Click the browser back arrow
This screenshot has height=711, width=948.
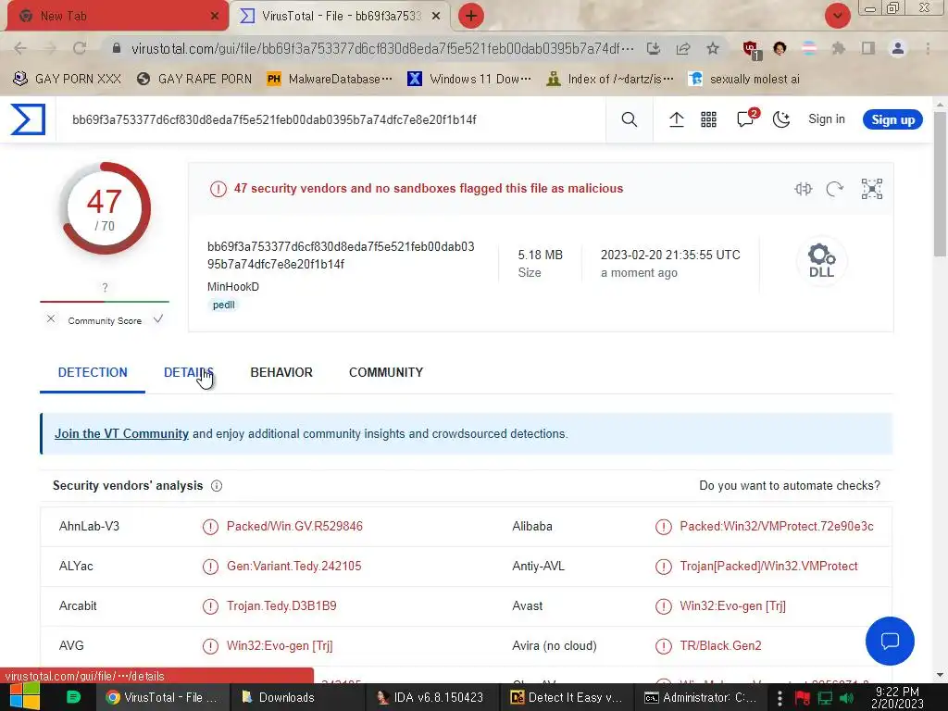pyautogui.click(x=20, y=48)
